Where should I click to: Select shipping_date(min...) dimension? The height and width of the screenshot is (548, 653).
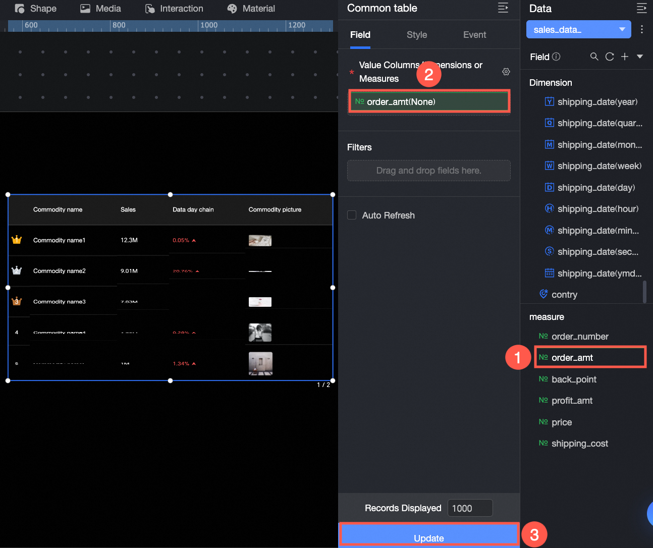pyautogui.click(x=592, y=231)
